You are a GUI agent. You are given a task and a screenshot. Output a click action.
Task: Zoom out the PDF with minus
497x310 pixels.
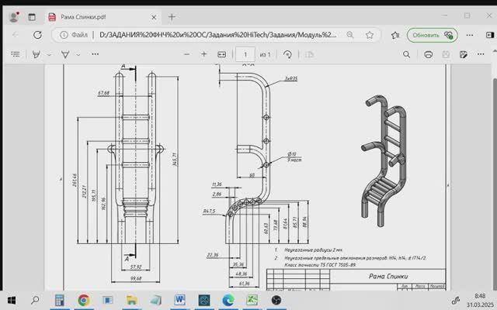coord(186,54)
